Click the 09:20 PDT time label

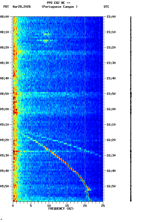pyautogui.click(x=4, y=140)
